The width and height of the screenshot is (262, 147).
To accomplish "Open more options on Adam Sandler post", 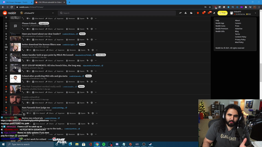I will click(96, 60).
